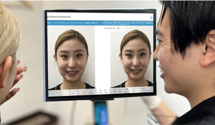Viewport: 215px width, 125px height.
Task: Click the arrow next to インビザライン label
Action: point(123,29)
